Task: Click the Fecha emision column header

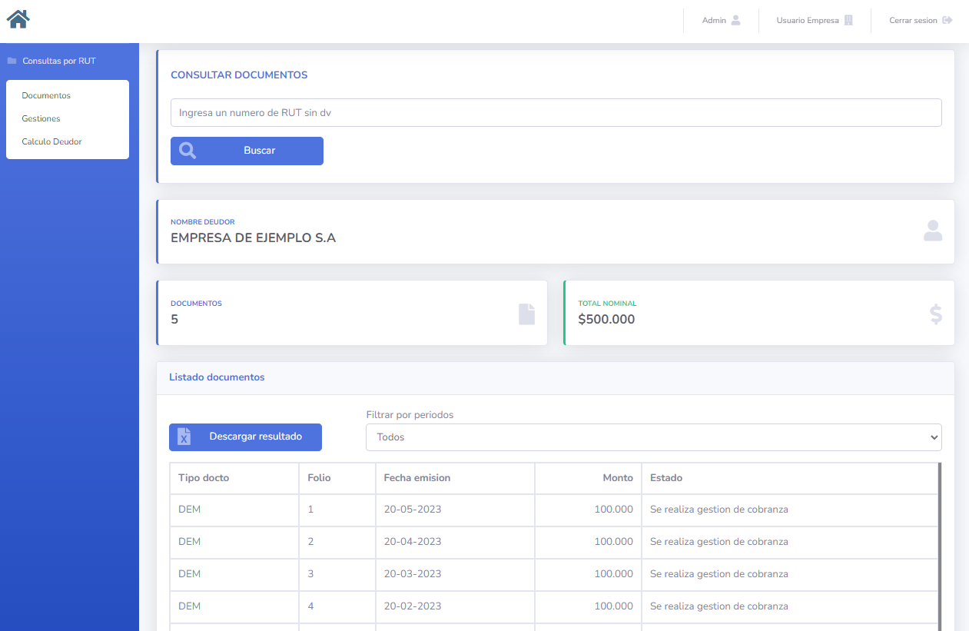Action: pyautogui.click(x=417, y=478)
